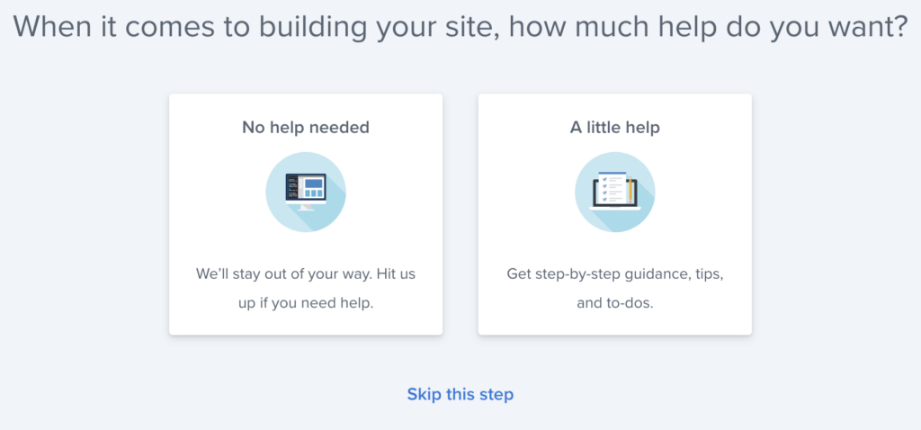Screen dimensions: 921x430
Task: Skip this step
Action: click(460, 394)
